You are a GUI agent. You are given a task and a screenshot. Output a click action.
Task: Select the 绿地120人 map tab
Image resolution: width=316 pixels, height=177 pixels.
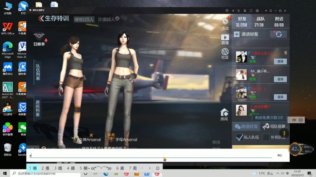84,19
